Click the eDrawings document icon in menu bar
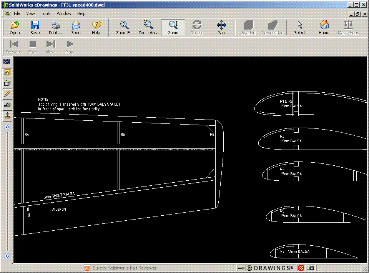 pos(8,13)
